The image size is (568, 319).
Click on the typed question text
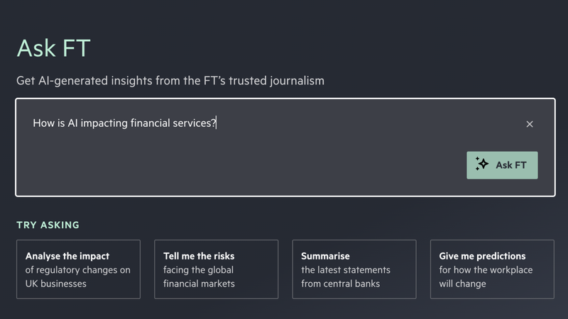coord(124,123)
